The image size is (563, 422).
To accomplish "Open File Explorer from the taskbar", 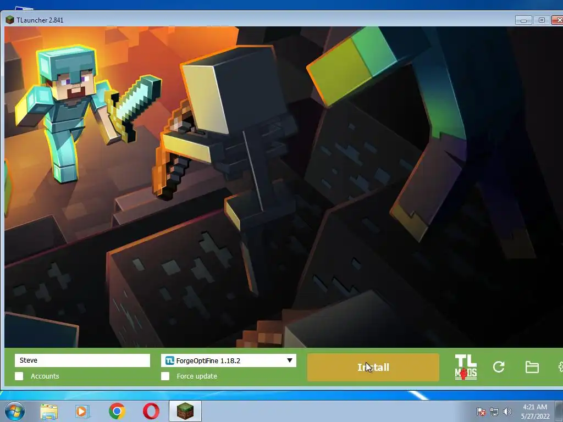I will click(x=49, y=411).
